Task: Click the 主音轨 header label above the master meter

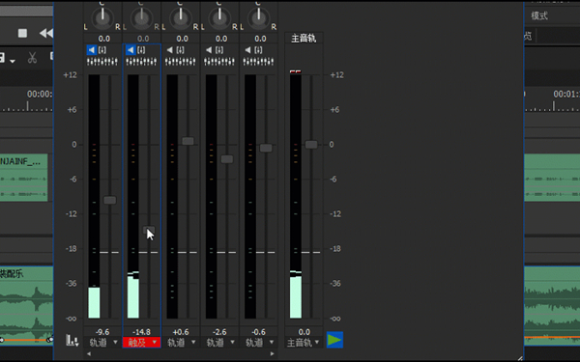Action: coord(304,38)
